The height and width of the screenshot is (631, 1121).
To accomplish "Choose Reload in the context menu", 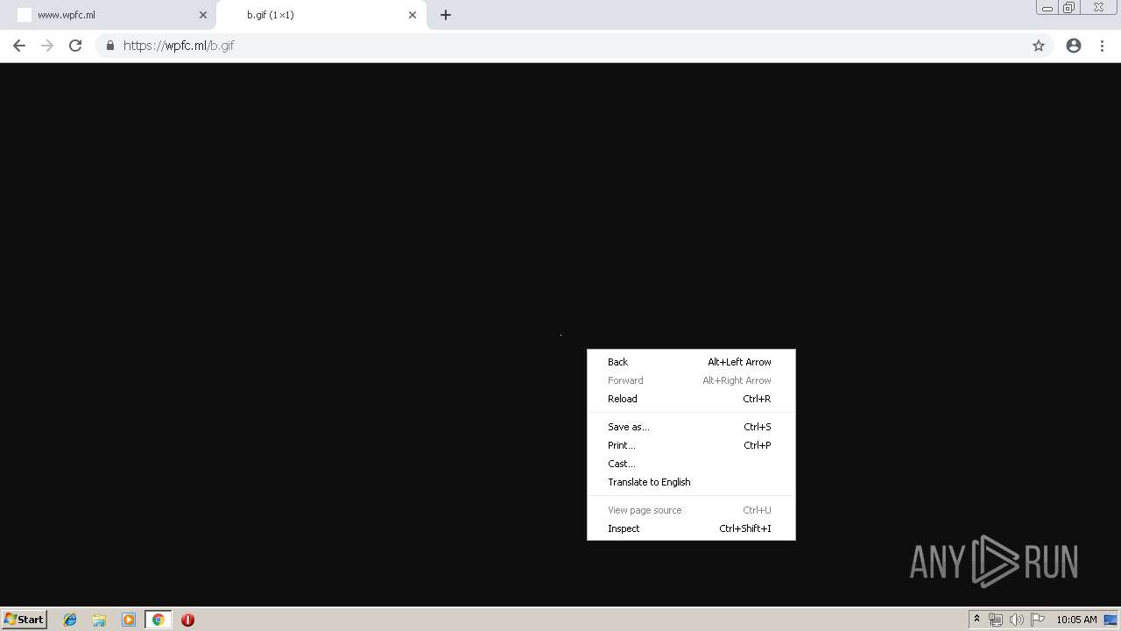I will [691, 399].
